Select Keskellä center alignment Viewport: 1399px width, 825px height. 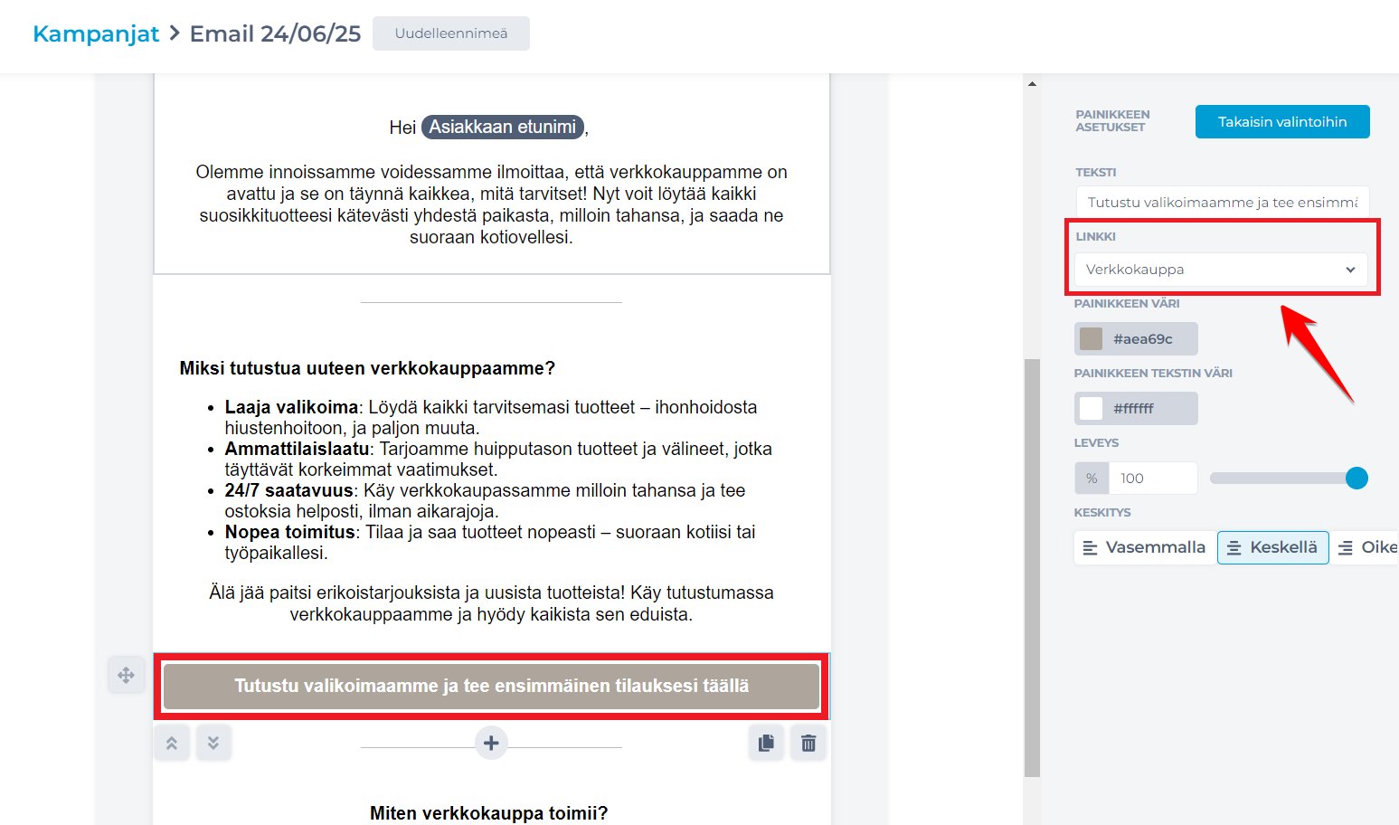[1273, 547]
